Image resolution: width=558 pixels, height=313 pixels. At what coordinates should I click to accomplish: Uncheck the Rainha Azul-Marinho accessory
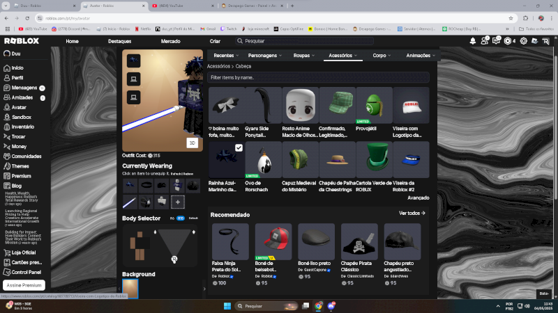click(239, 148)
